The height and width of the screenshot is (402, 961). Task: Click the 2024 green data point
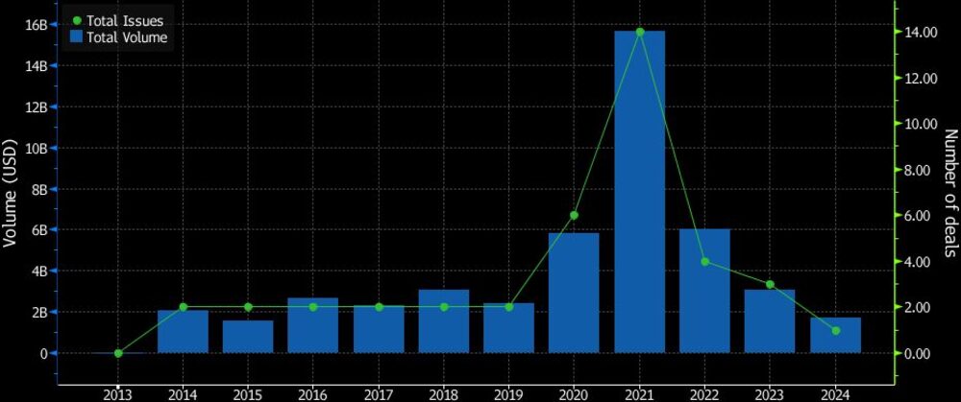point(835,330)
